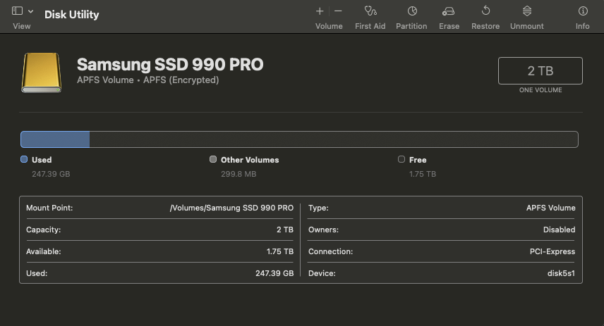
Task: Select 247.39 GB under Used legend
Action: (x=51, y=174)
